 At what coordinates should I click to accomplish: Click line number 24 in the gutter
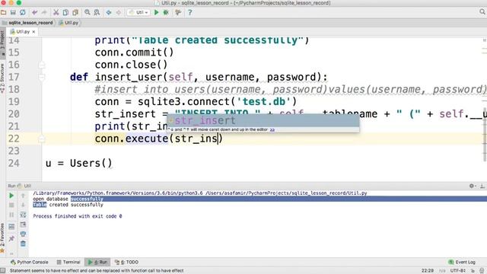click(14, 163)
